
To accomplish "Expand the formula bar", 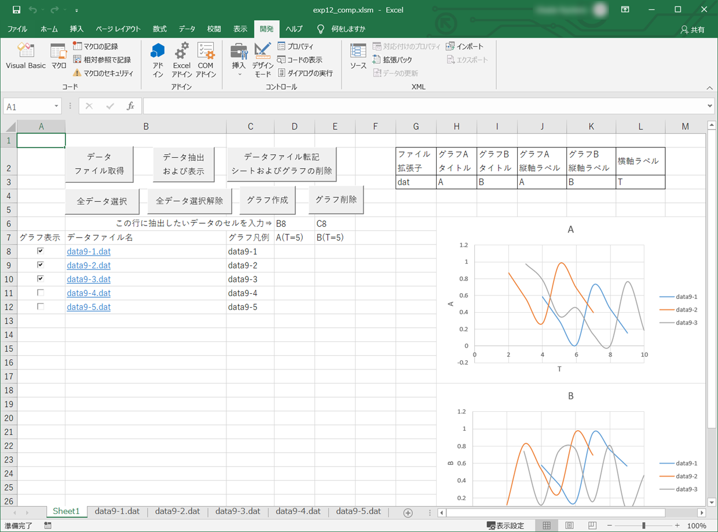I will 710,106.
